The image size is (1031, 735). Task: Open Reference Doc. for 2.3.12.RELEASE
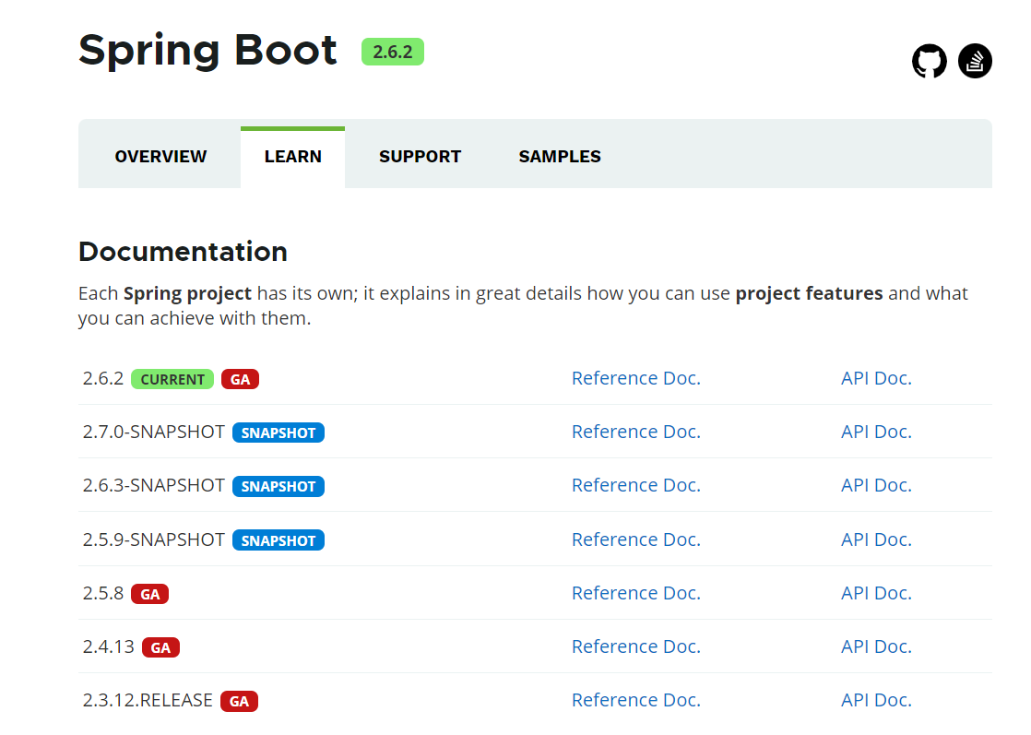(635, 700)
